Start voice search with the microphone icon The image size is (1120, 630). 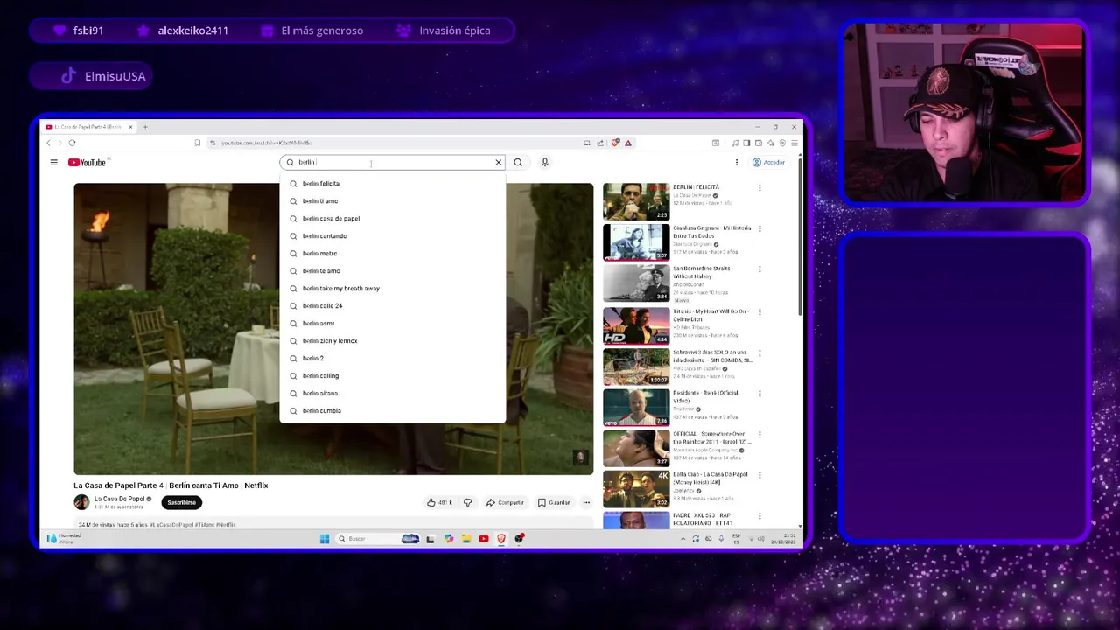pyautogui.click(x=544, y=162)
